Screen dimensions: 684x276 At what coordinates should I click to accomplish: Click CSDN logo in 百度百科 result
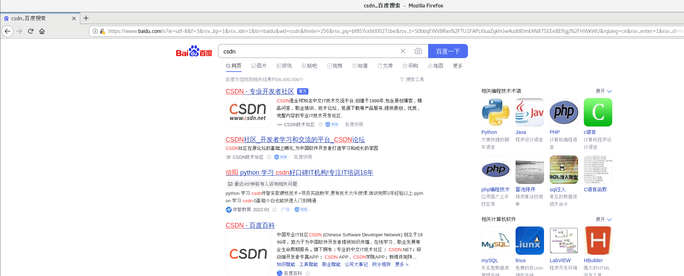point(248,254)
